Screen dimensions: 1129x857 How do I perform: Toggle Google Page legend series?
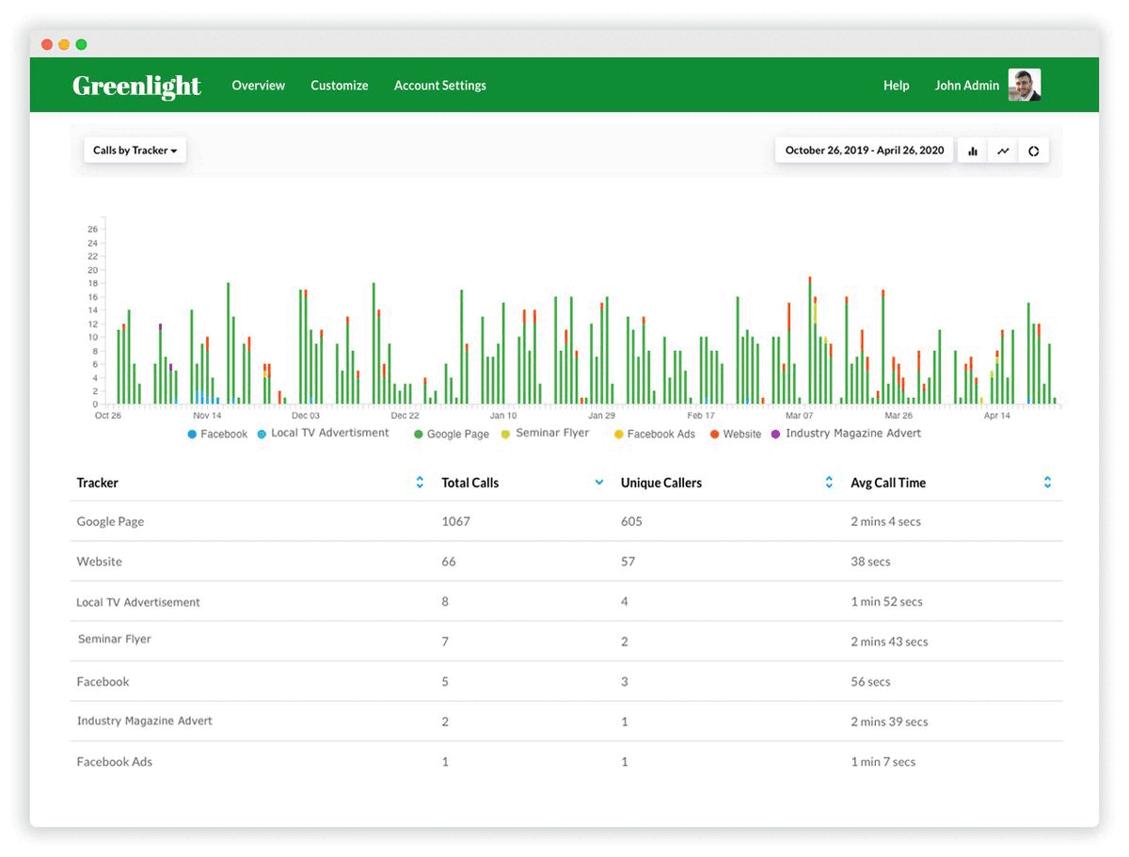[x=452, y=435]
